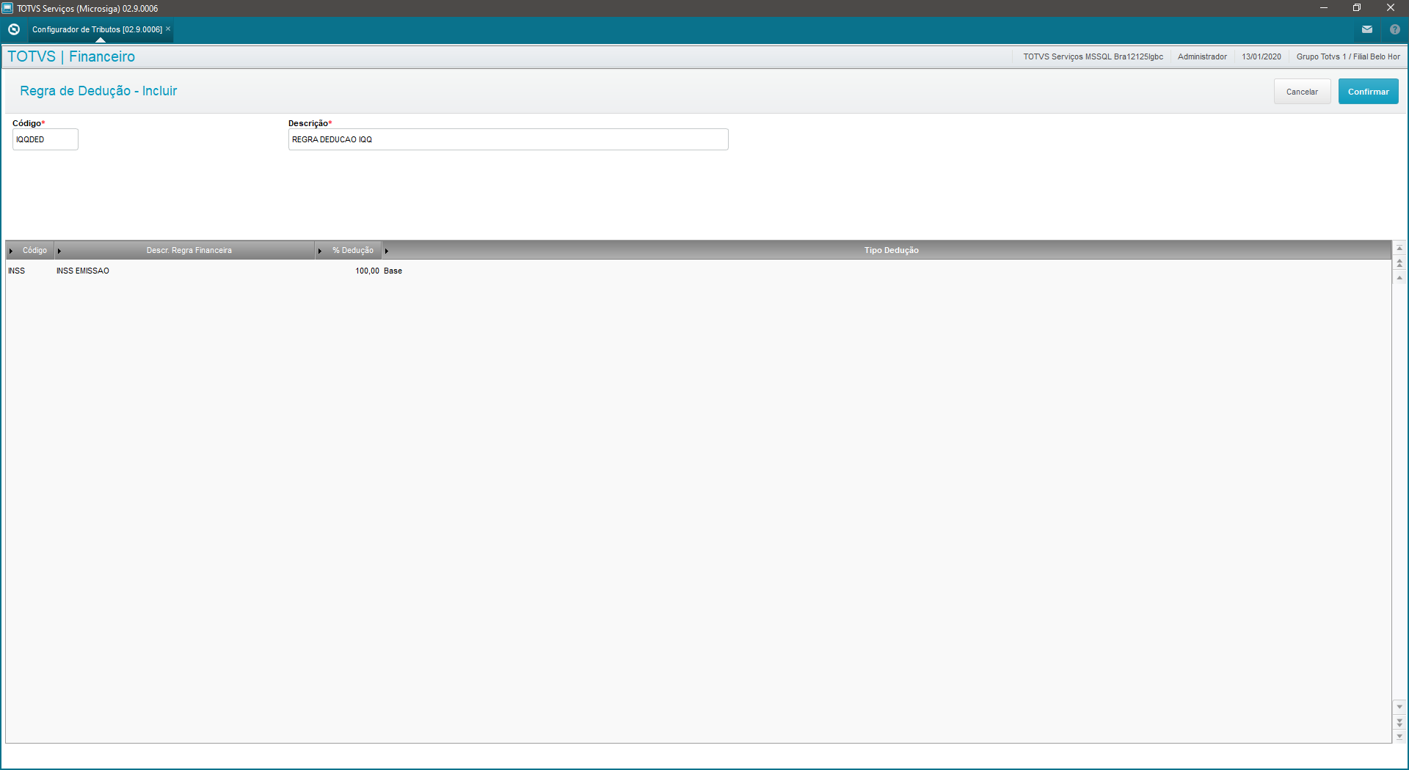
Task: Open the help question mark icon
Action: (1394, 29)
